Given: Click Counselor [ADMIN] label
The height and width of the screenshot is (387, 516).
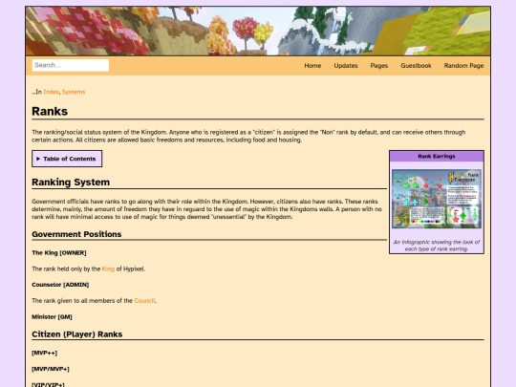Looking at the screenshot, I should 60,285.
